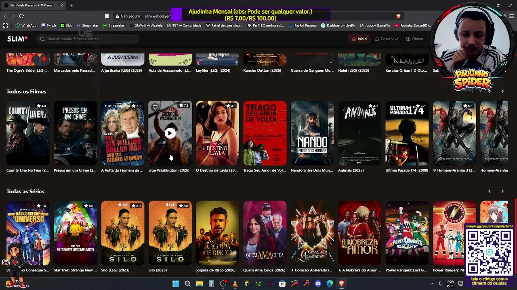Open Discord from the taskbar

click(318, 284)
